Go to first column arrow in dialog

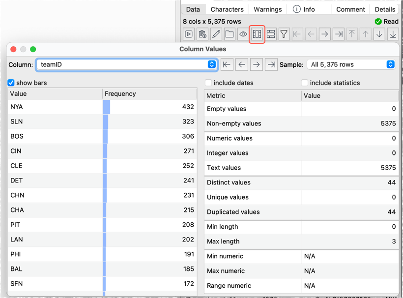click(x=227, y=64)
